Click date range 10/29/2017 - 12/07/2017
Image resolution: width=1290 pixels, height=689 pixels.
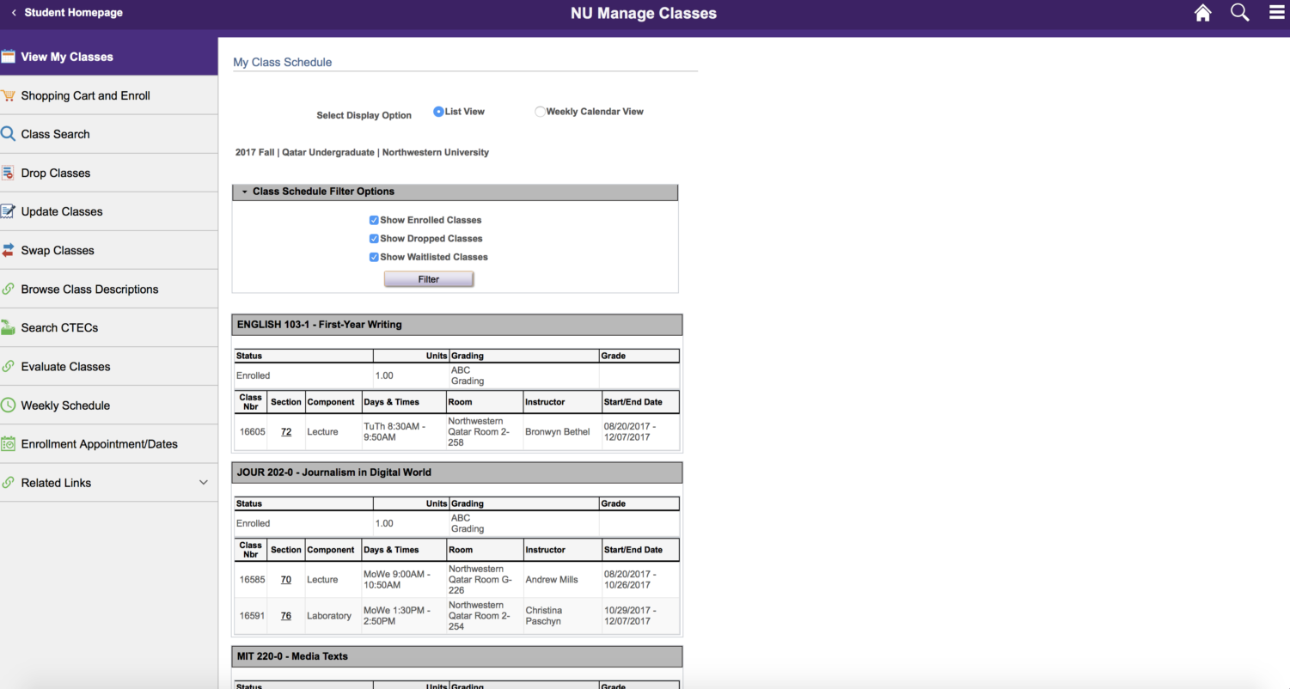click(x=630, y=616)
